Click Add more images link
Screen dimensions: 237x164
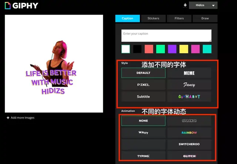[23, 117]
